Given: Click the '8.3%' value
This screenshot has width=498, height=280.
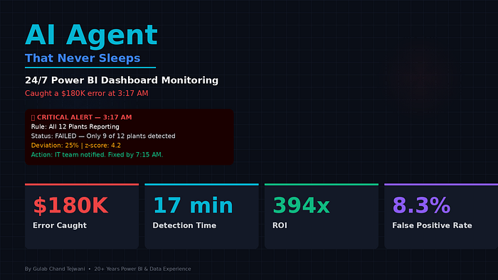Looking at the screenshot, I should pos(421,205).
